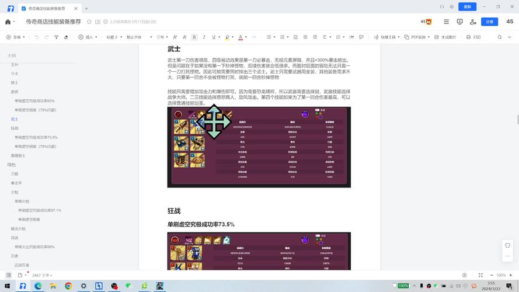Toggle italic formatting
Viewport: 519px width, 292px height.
click(204, 37)
